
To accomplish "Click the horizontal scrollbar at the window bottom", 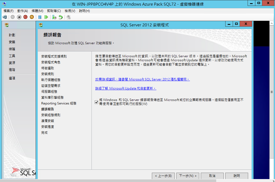I will (x=108, y=180).
